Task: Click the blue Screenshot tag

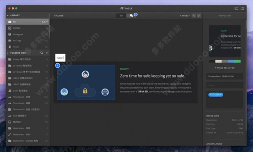Action: coord(216,95)
